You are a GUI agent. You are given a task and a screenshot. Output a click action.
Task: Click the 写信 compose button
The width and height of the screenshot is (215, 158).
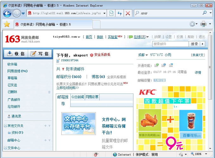[40, 54]
